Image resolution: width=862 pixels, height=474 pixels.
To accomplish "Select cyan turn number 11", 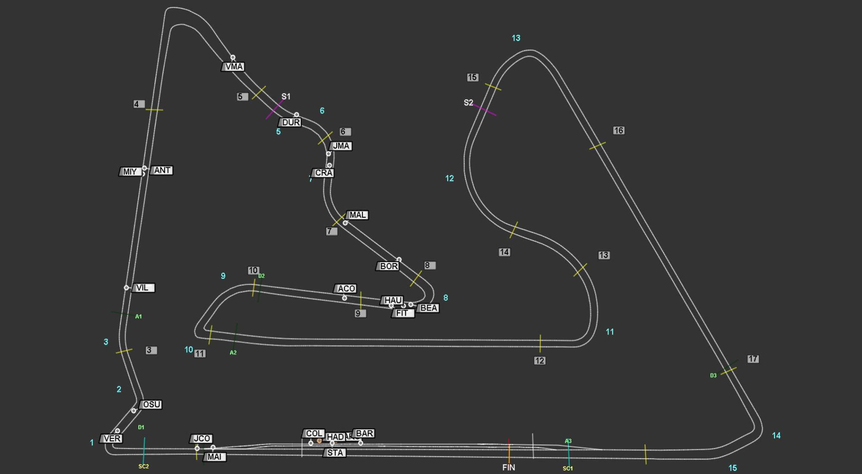I will click(x=610, y=332).
